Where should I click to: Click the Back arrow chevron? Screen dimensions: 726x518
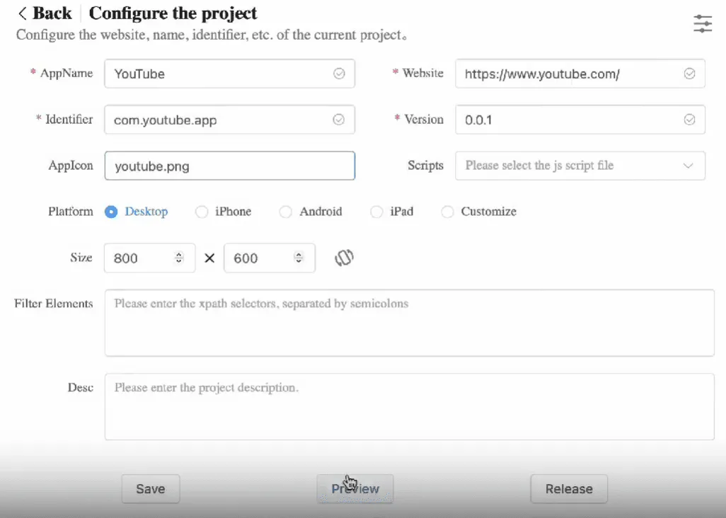coord(23,13)
